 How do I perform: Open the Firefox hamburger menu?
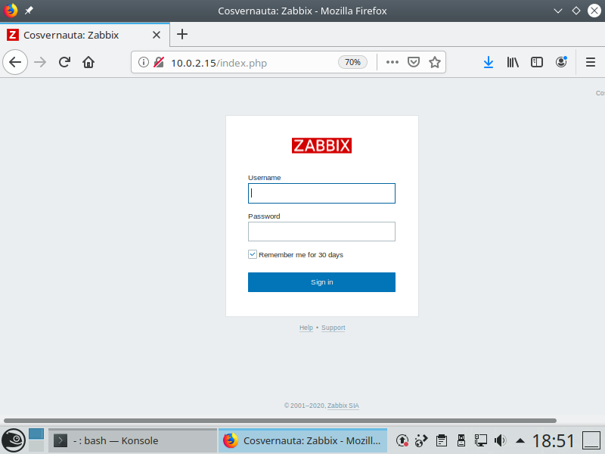(591, 62)
